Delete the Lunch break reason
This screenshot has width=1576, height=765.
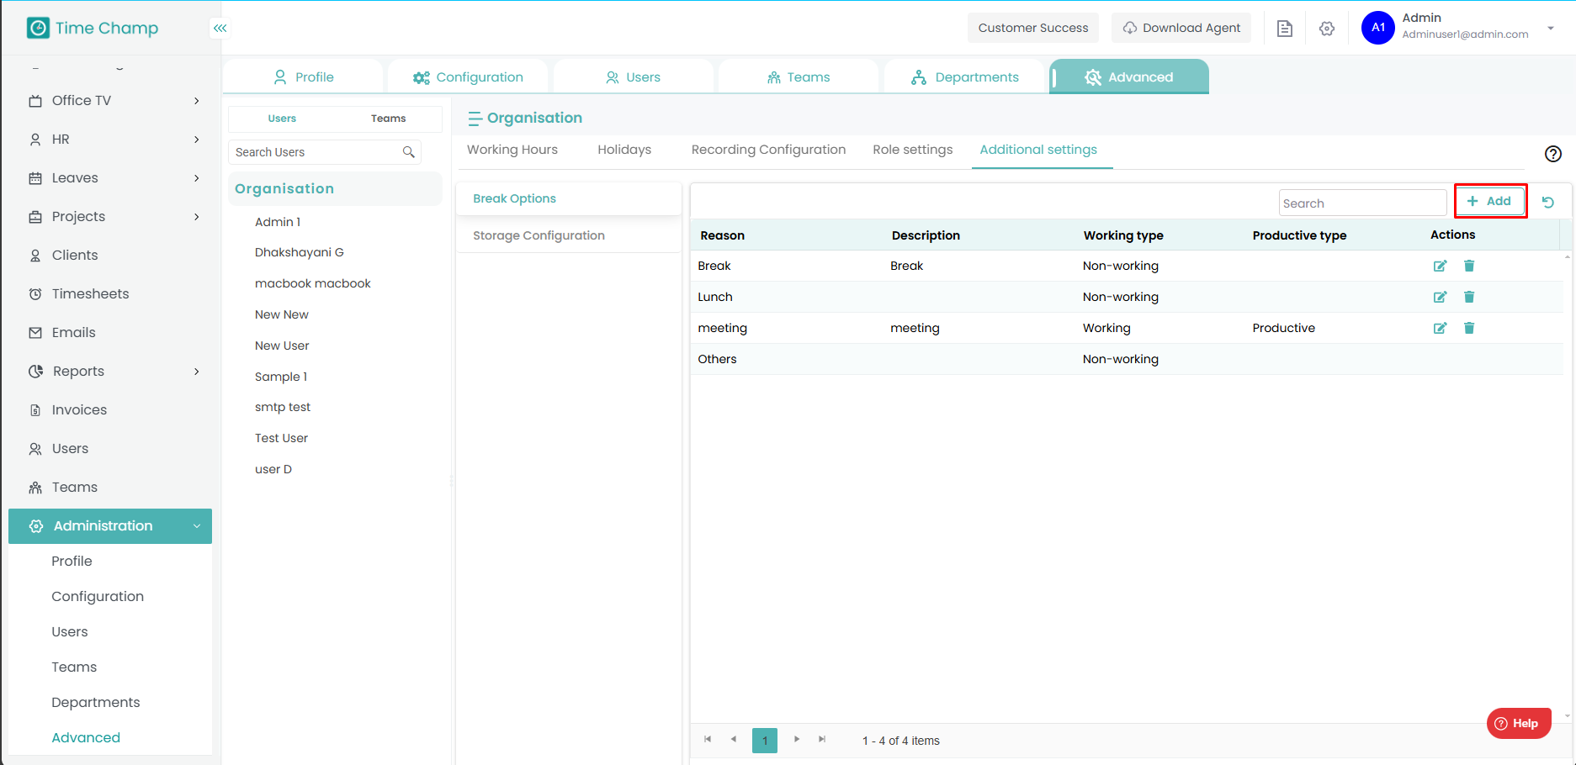pos(1469,297)
